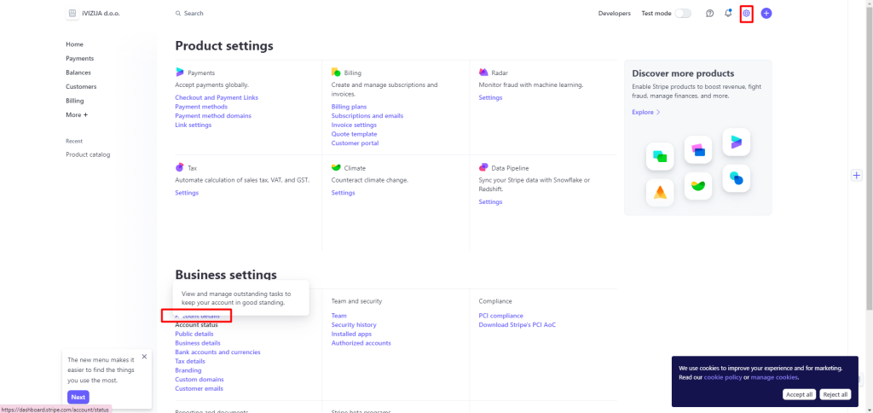The height and width of the screenshot is (413, 873).
Task: Go to Payments in the sidebar
Action: click(79, 58)
